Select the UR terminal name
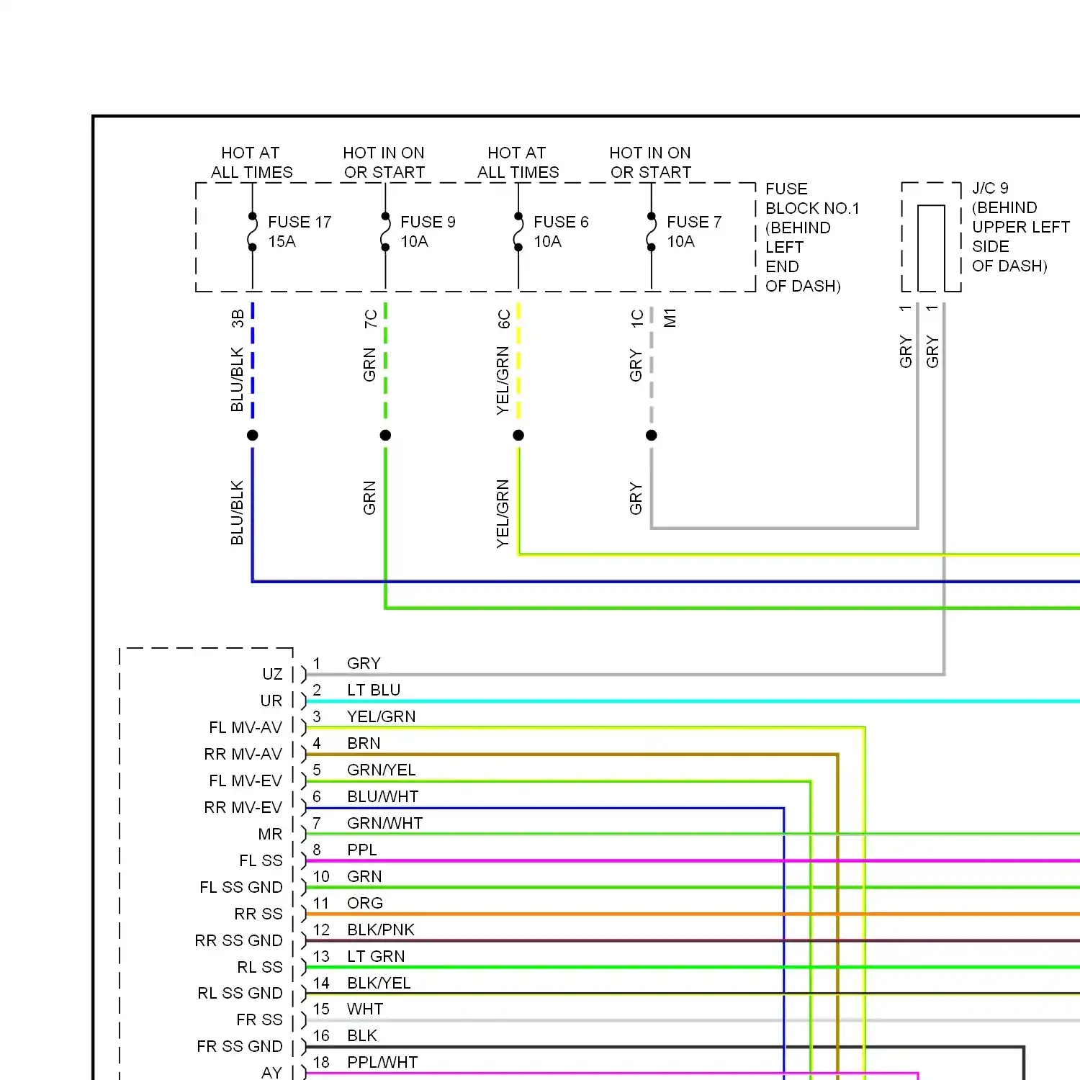Image resolution: width=1080 pixels, height=1080 pixels. tap(271, 701)
